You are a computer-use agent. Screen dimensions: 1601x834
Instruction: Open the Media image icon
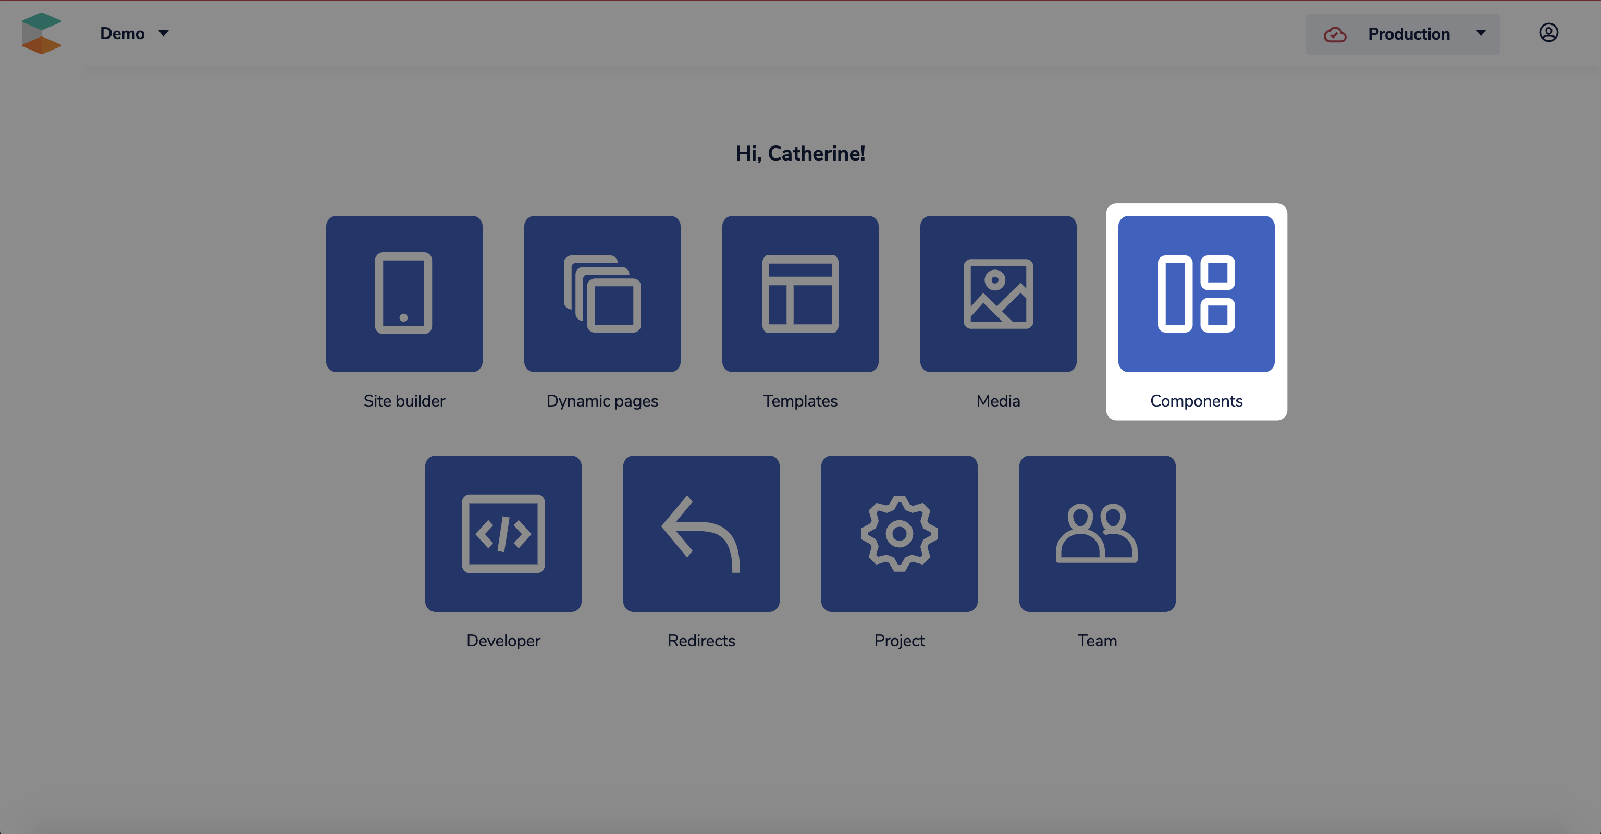(998, 293)
